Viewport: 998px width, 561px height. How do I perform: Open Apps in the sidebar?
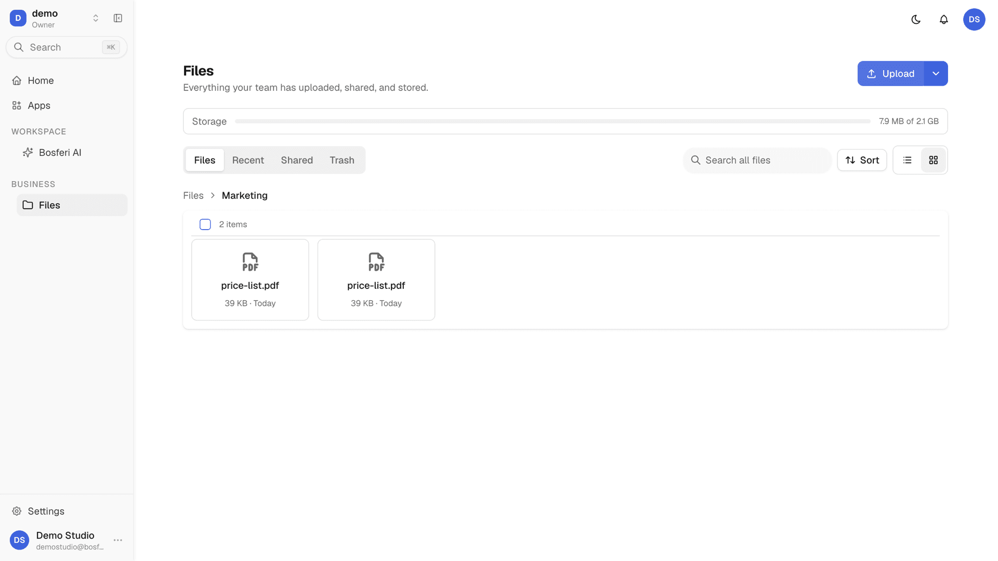click(x=67, y=105)
